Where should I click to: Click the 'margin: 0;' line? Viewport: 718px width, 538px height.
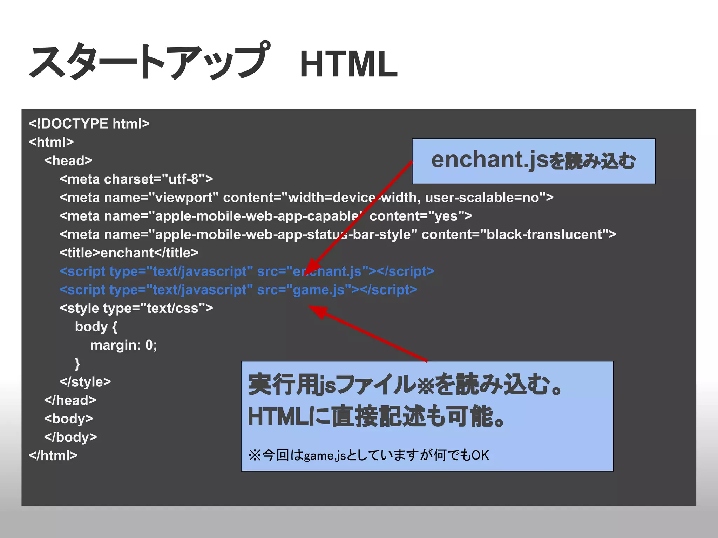[124, 345]
